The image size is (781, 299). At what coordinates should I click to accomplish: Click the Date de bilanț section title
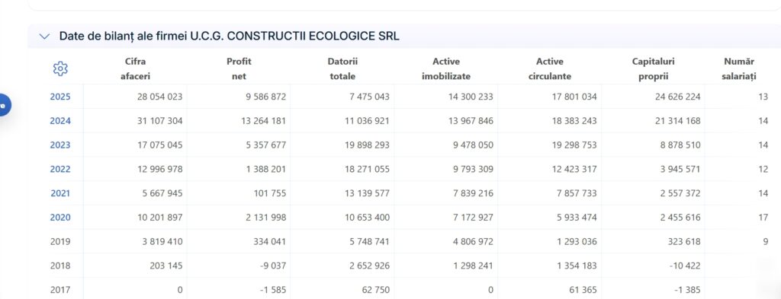[x=229, y=37]
